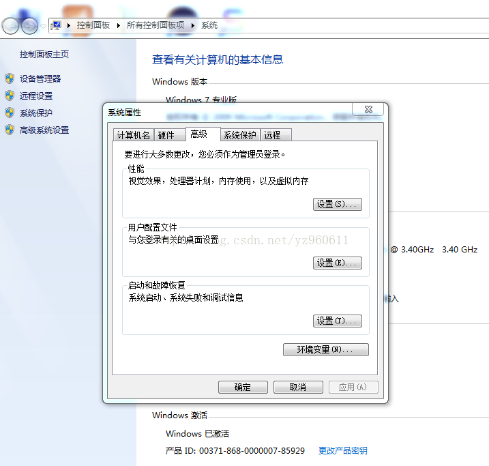This screenshot has width=489, height=466.
Task: Switch to the 远程 tab
Action: tap(276, 134)
